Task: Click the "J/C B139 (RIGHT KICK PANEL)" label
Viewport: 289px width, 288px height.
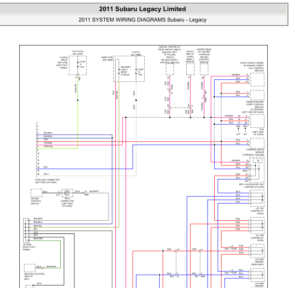Action: (x=29, y=247)
